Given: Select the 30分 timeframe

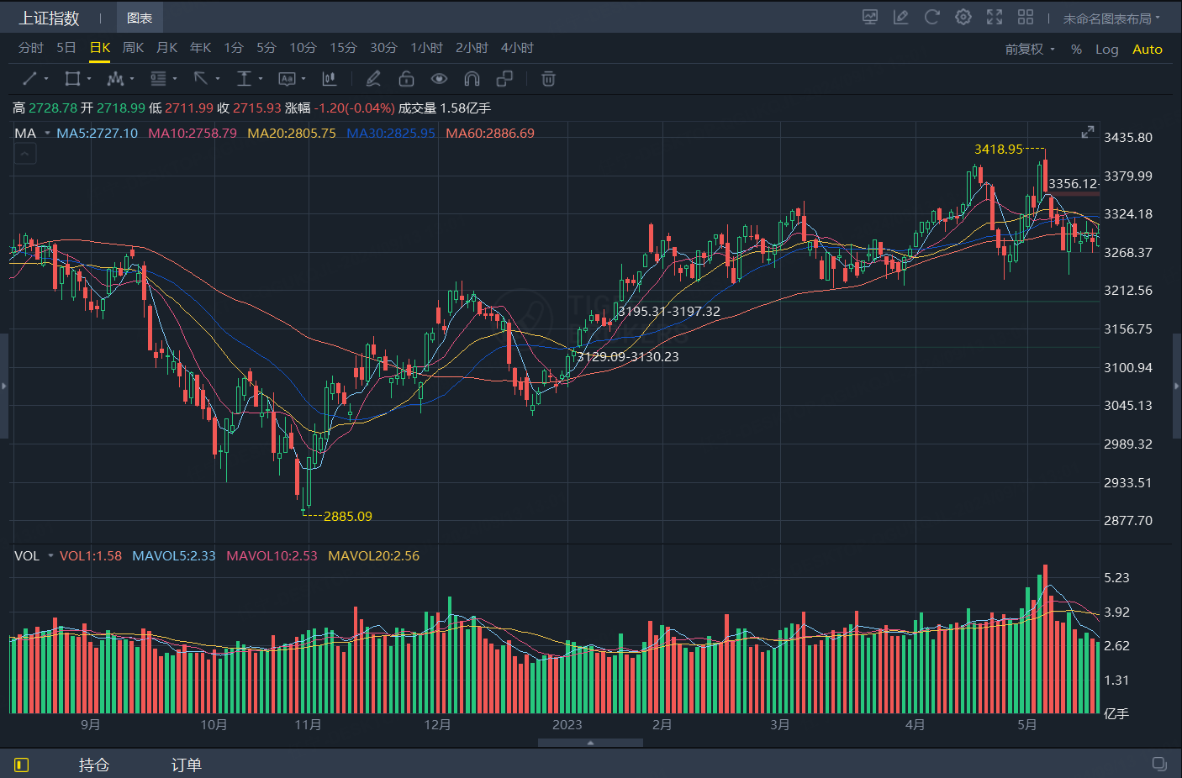Looking at the screenshot, I should pyautogui.click(x=384, y=48).
